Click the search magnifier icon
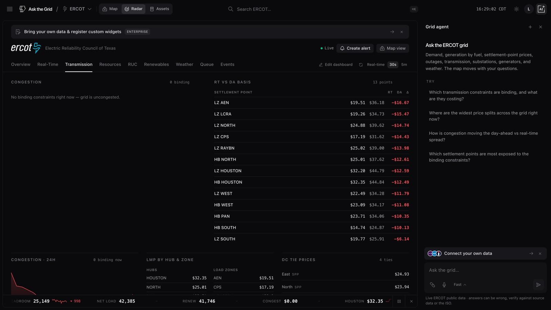This screenshot has width=551, height=310. click(x=230, y=9)
